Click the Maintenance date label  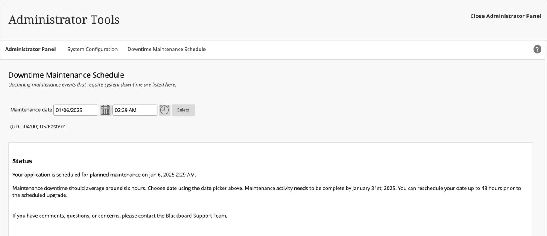coord(31,110)
